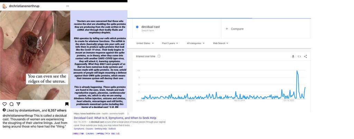Open comments via the speech bubble icon
The width and height of the screenshot is (354, 139).
point(11,104)
